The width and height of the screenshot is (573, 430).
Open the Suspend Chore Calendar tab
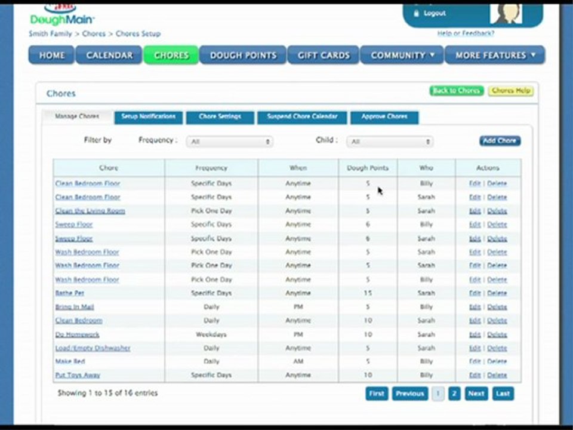click(x=302, y=117)
